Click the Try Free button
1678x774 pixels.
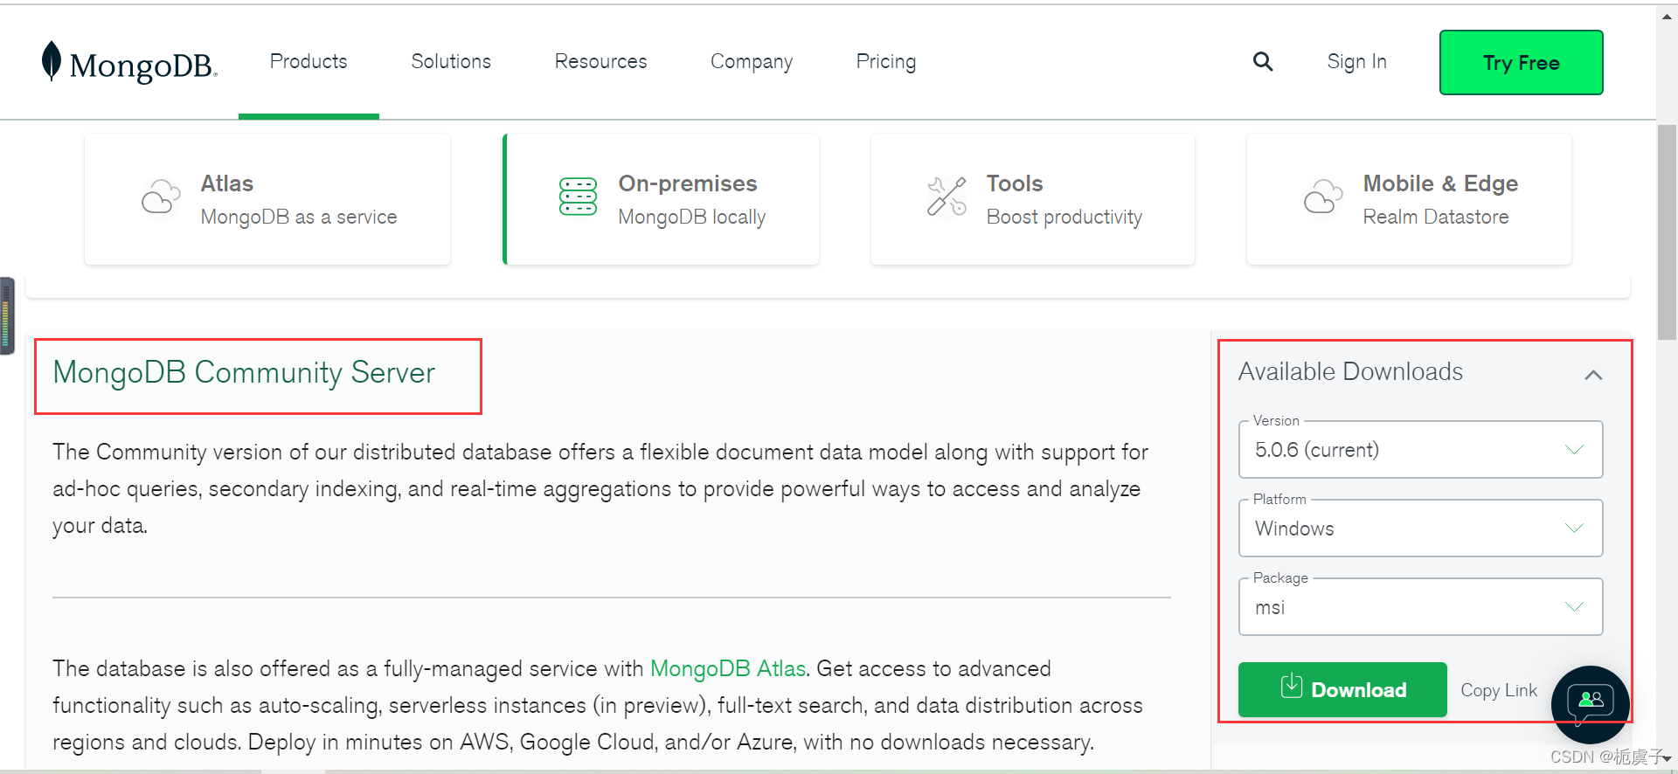coord(1521,63)
